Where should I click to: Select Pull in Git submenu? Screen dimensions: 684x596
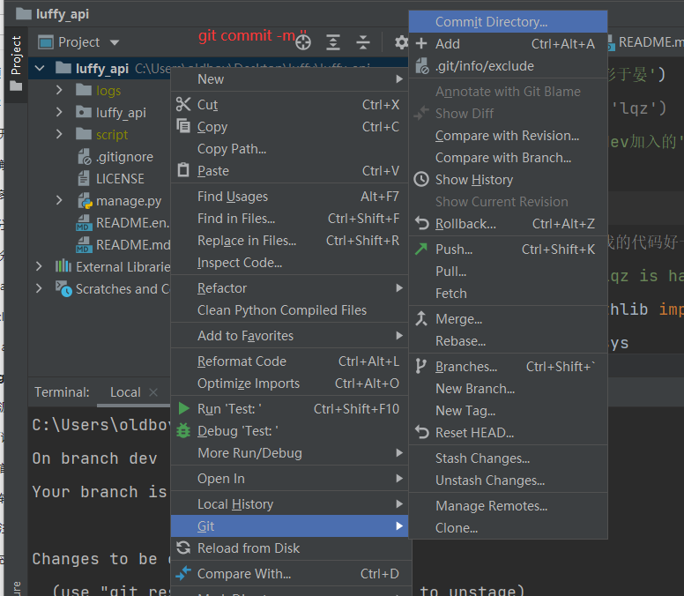click(509, 272)
